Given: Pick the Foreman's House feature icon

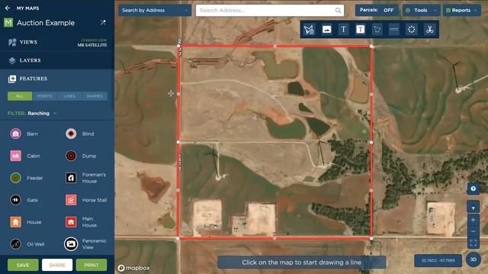Looking at the screenshot, I should coord(71,178).
